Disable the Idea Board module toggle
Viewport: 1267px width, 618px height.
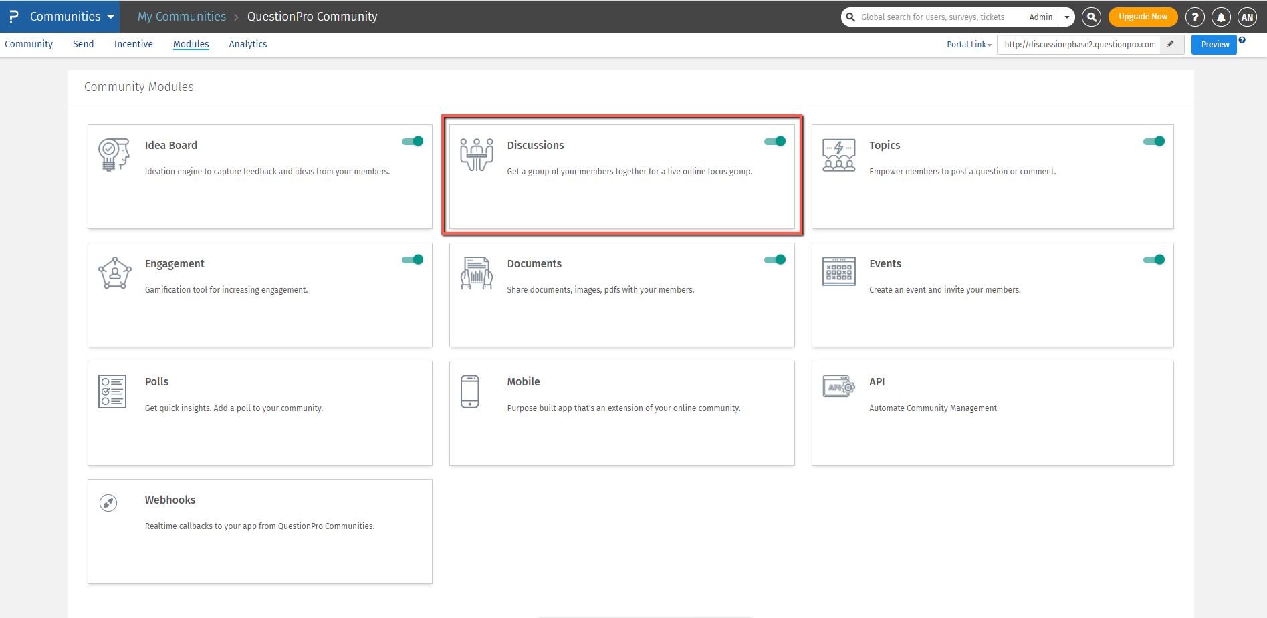(x=413, y=141)
